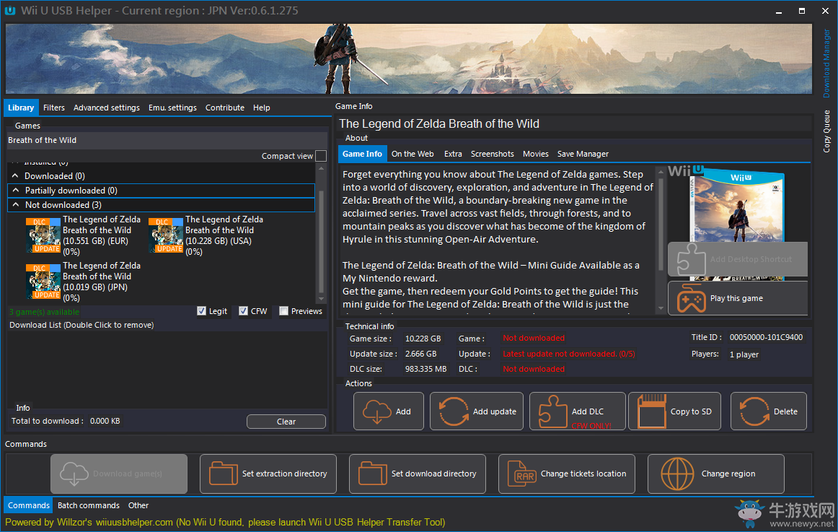Click the Add update label
The image size is (838, 532).
(x=494, y=411)
